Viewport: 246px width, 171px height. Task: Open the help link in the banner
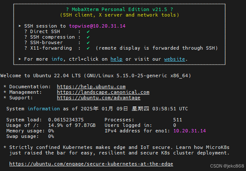[x=117, y=59]
